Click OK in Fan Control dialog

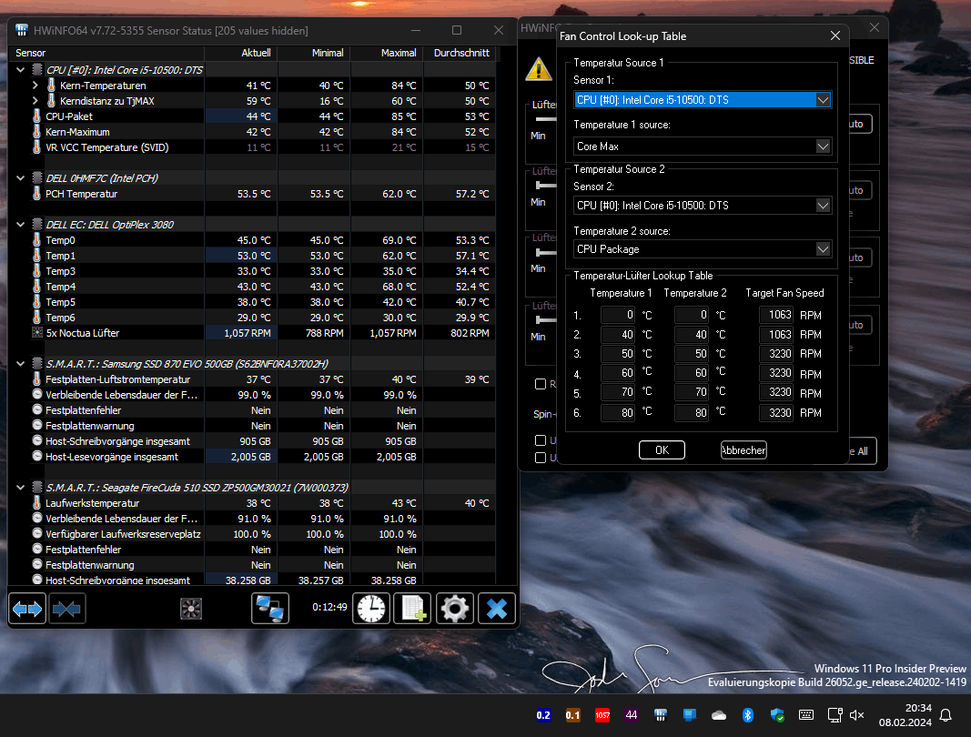point(662,450)
